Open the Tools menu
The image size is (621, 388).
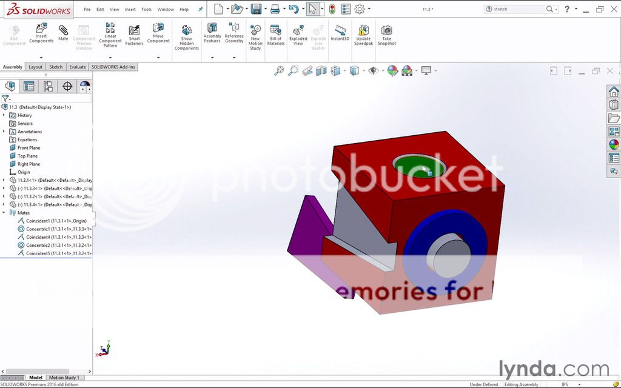click(146, 10)
